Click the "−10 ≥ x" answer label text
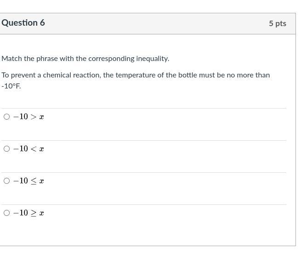The image size is (301, 253). (28, 213)
